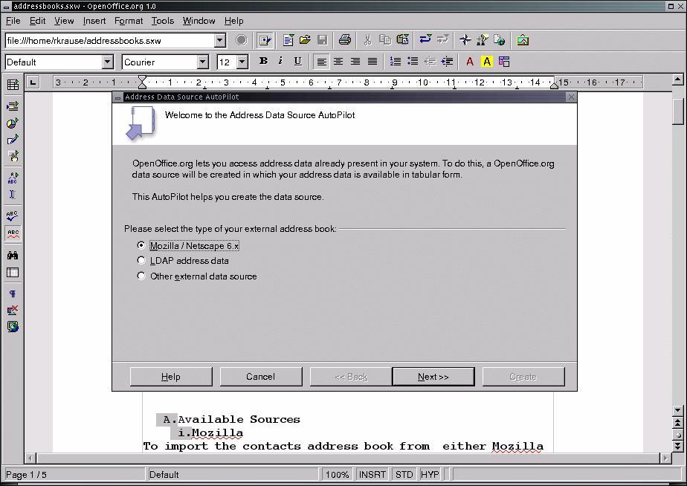Show draw functions pencil icon

(x=13, y=140)
